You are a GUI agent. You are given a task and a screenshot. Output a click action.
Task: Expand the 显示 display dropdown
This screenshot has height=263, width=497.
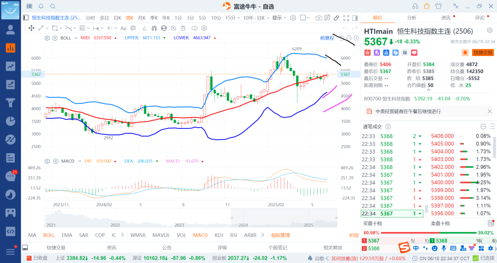278,18
